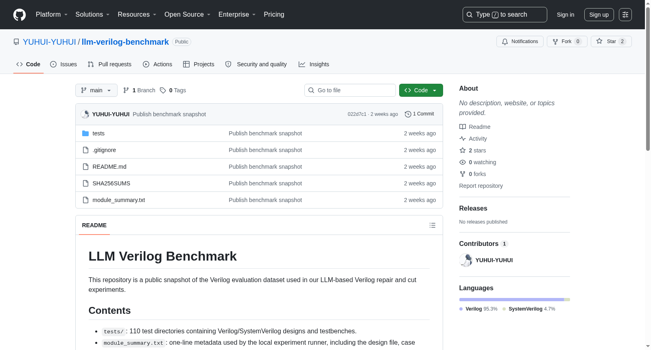Click the tests folder icon

(85, 133)
